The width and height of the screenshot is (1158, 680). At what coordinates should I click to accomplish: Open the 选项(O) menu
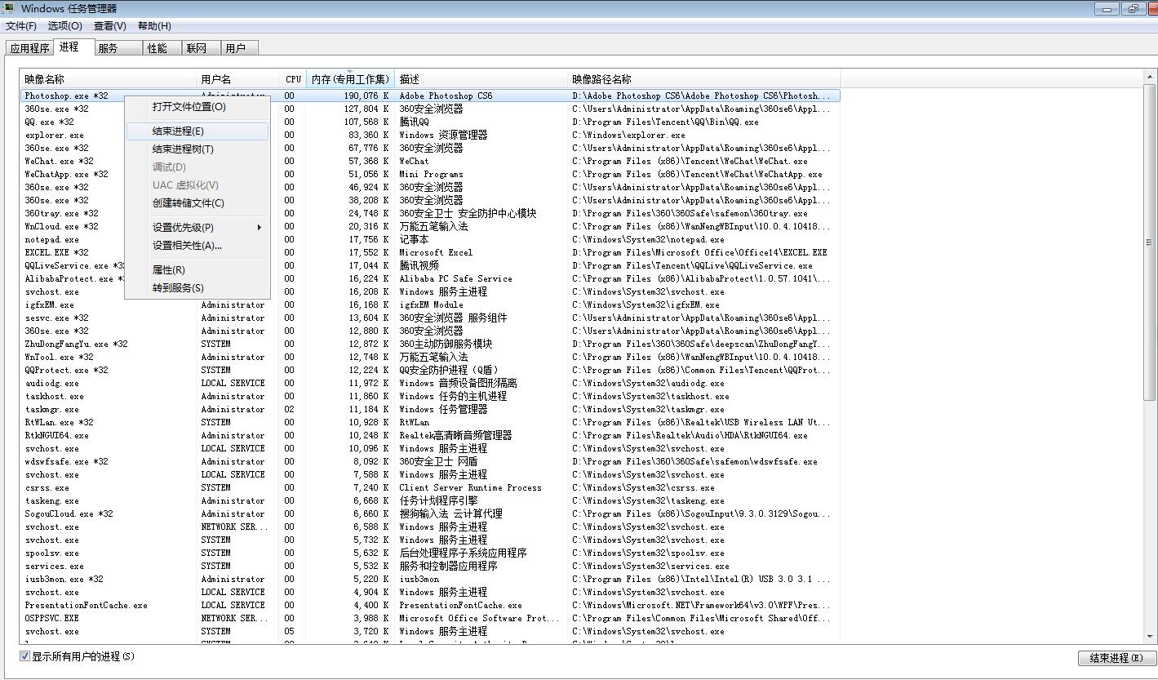point(64,26)
